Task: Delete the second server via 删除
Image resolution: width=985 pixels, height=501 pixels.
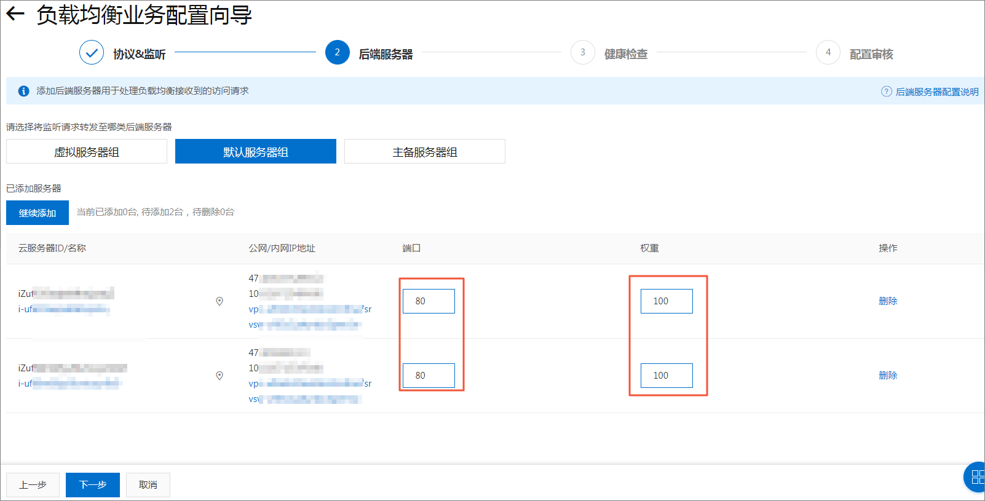Action: [x=888, y=376]
